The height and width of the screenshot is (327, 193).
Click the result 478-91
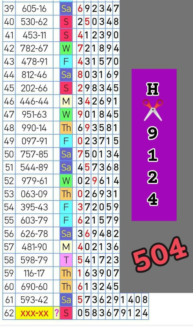(x=34, y=62)
